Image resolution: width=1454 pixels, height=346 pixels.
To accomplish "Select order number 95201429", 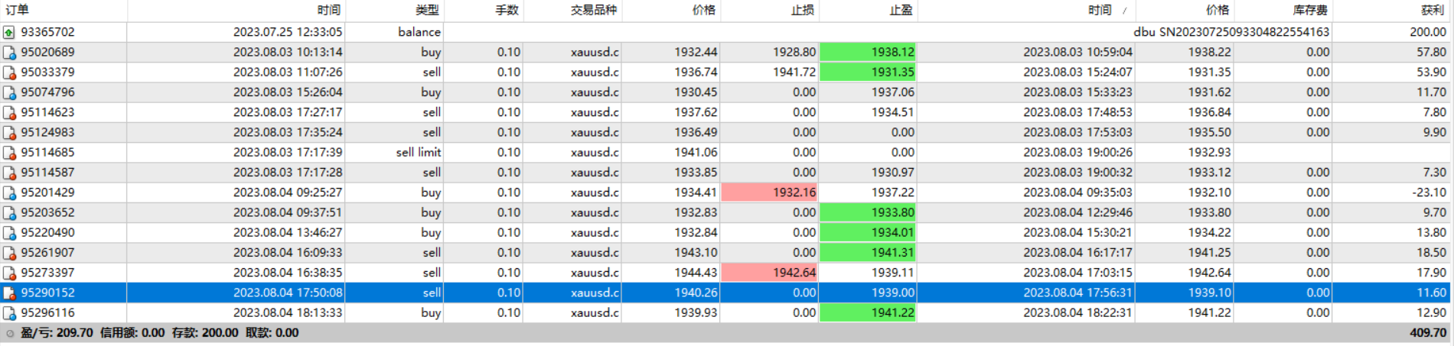I will coord(47,192).
